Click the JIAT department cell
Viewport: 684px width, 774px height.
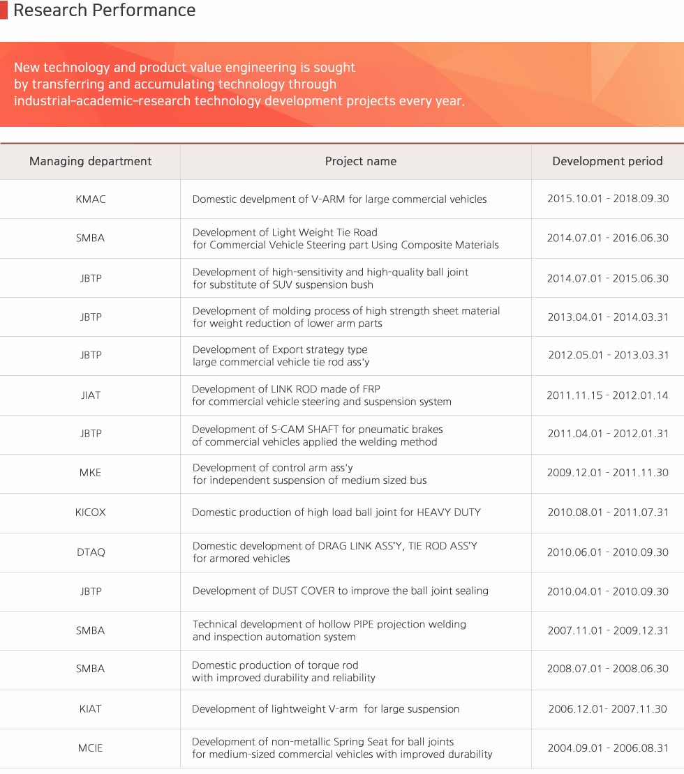pos(91,395)
